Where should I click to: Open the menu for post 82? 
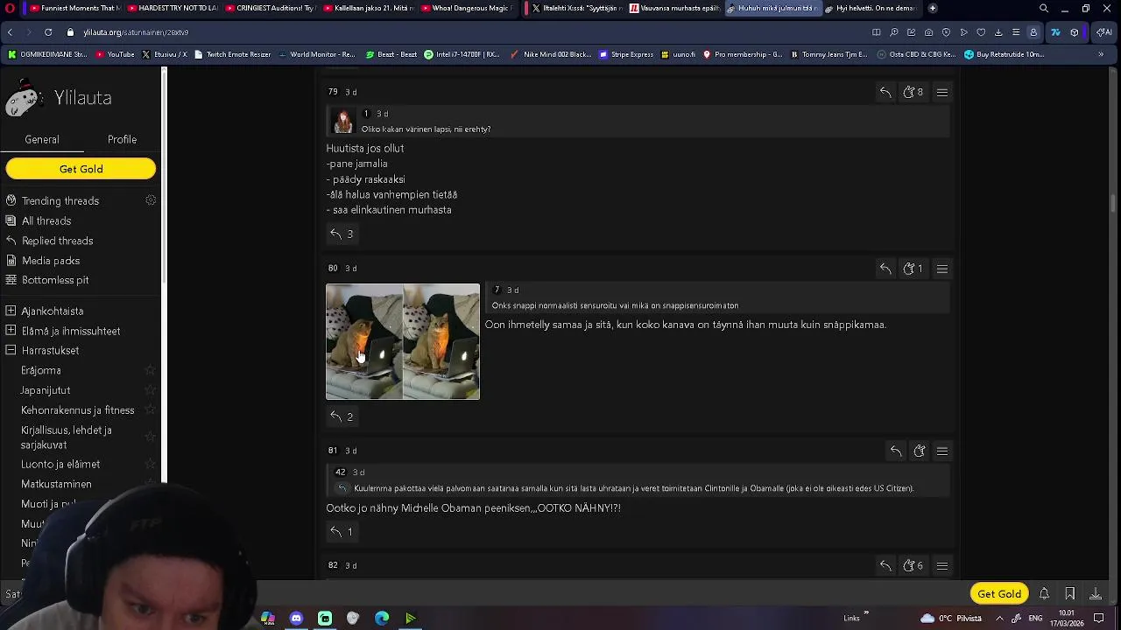[942, 565]
